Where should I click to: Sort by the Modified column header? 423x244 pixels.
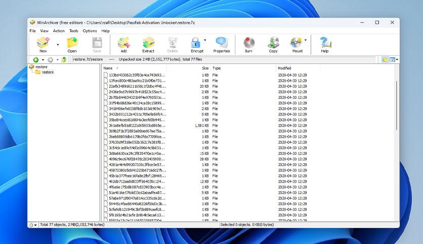298,68
